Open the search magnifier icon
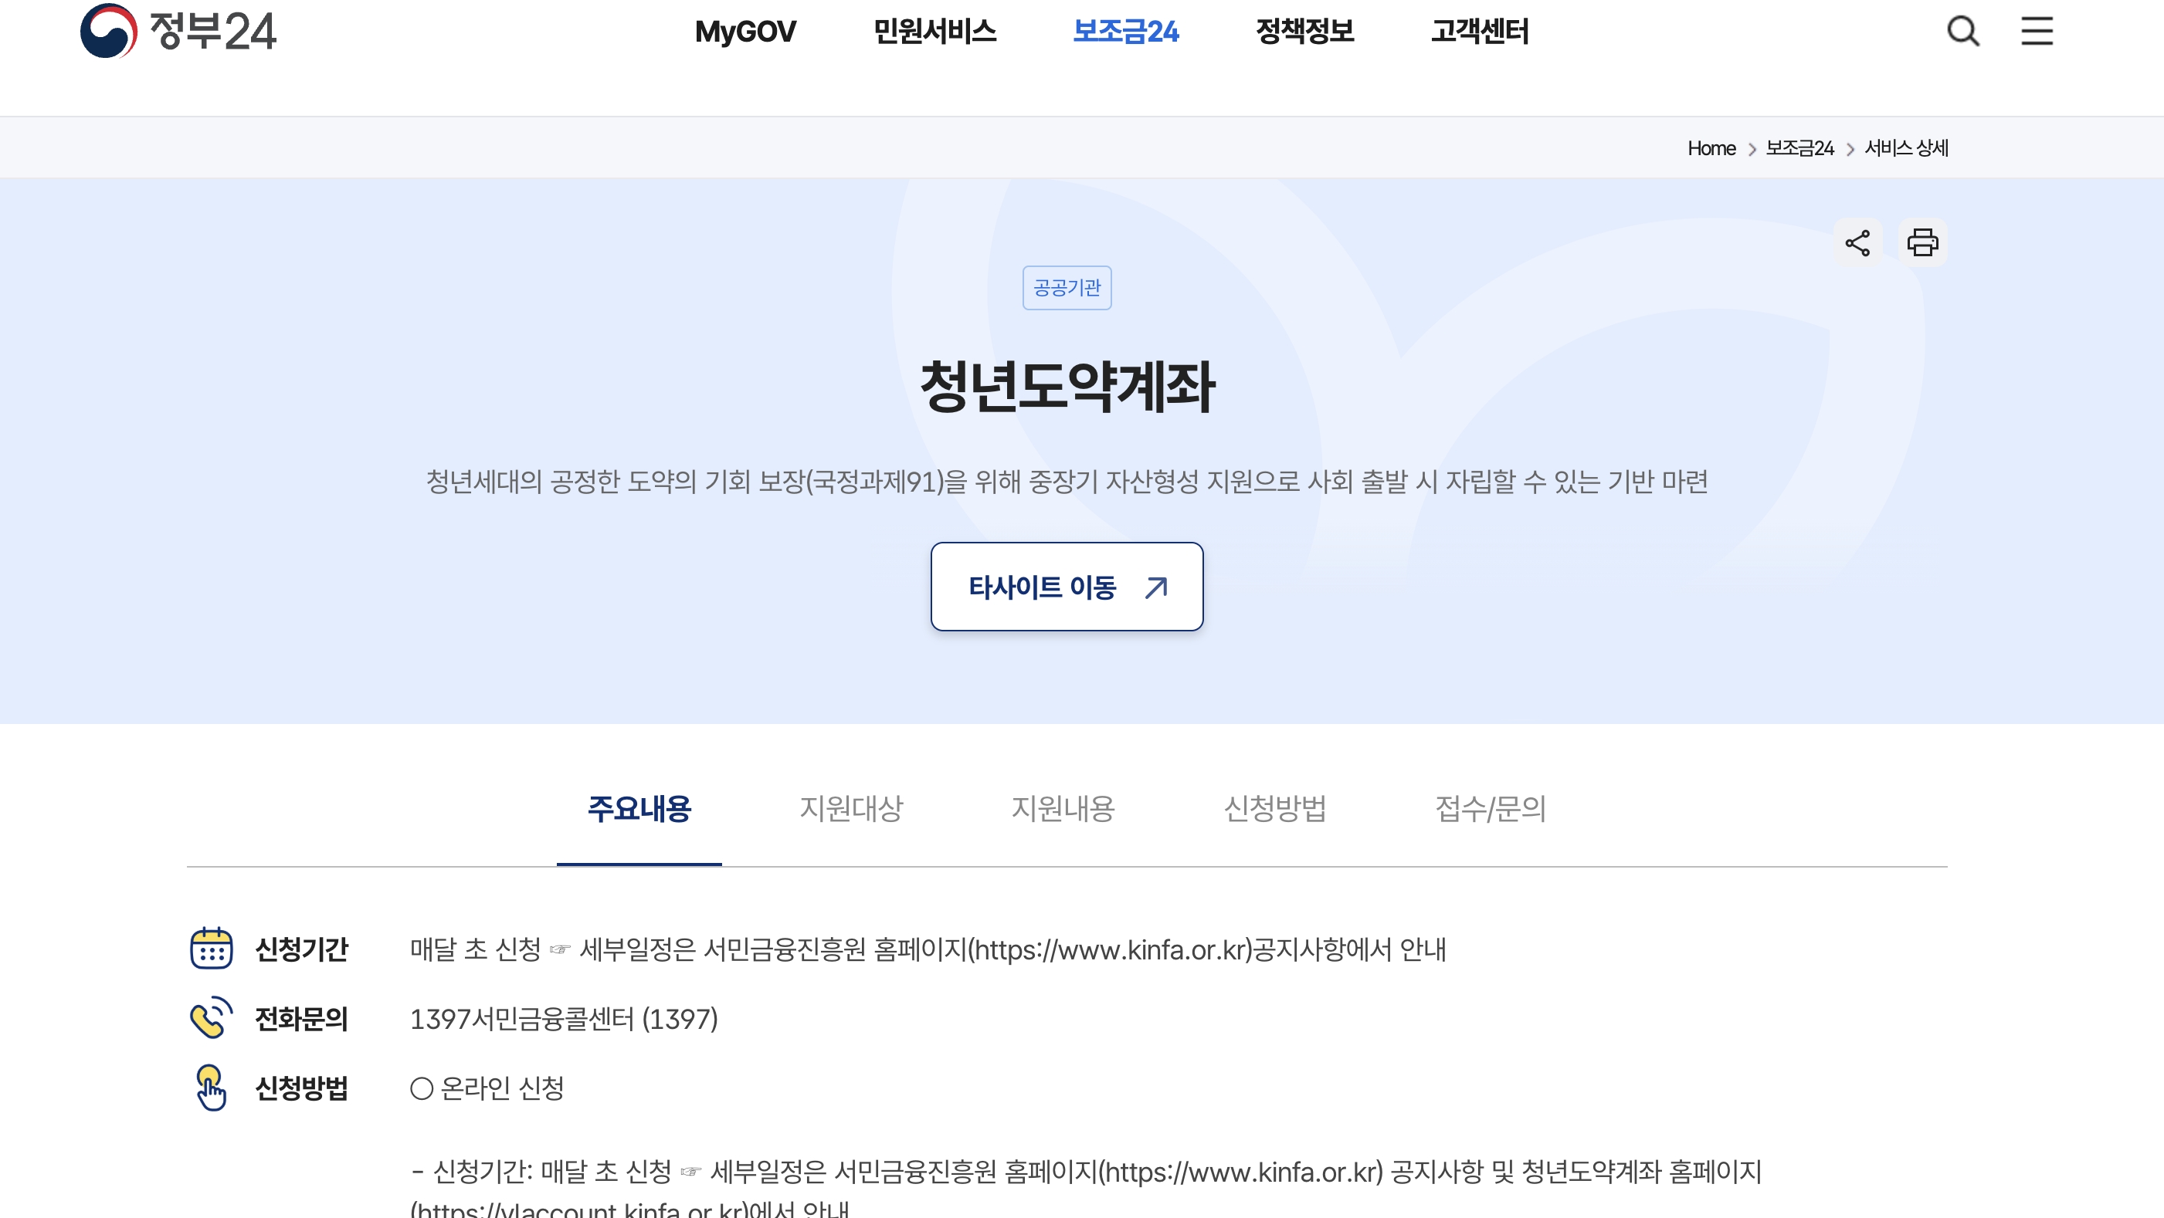Image resolution: width=2164 pixels, height=1218 pixels. coord(1963,31)
